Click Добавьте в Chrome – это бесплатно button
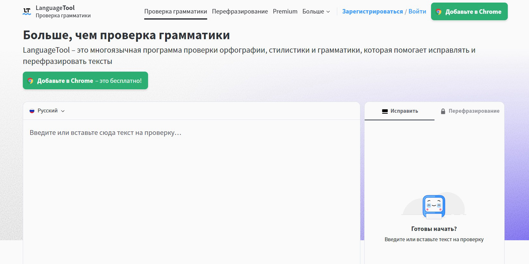The image size is (529, 264). tap(85, 81)
